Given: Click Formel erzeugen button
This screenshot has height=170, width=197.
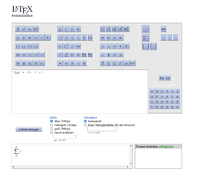Looking at the screenshot, I should pyautogui.click(x=29, y=129).
